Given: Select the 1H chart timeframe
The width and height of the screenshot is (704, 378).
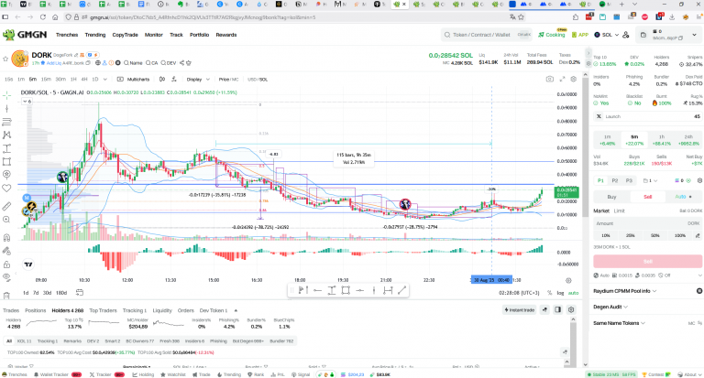Looking at the screenshot, I should click(73, 80).
